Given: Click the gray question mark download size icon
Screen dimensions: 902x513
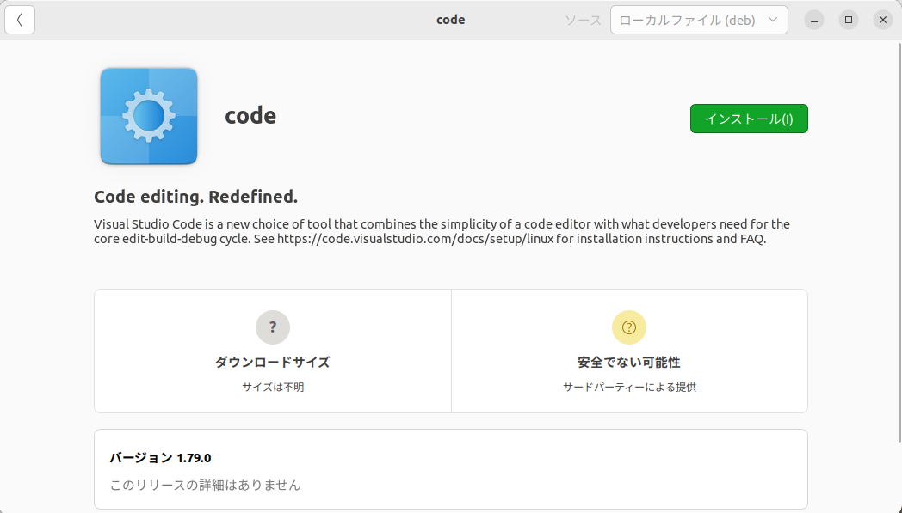Looking at the screenshot, I should [273, 327].
